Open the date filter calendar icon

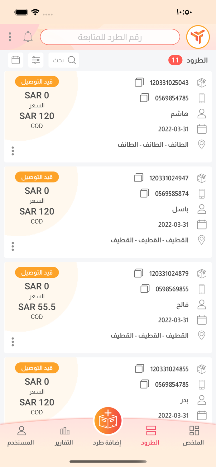point(16,60)
